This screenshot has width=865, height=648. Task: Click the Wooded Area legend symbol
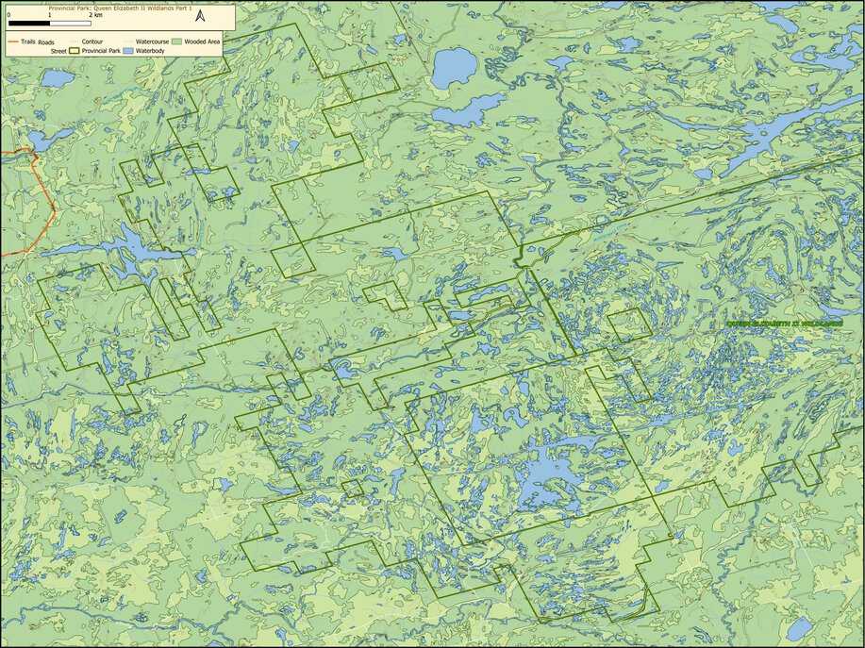tap(176, 42)
